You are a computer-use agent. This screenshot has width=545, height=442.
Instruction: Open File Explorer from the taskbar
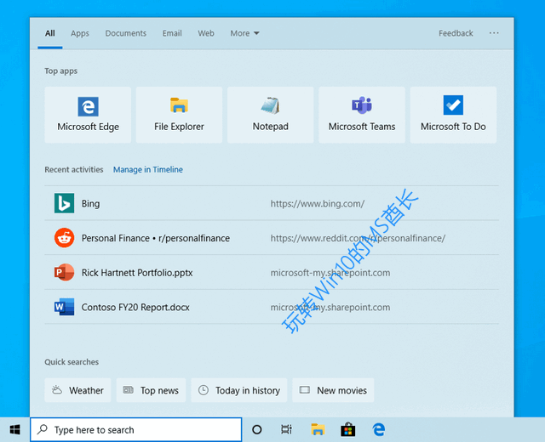pos(318,430)
